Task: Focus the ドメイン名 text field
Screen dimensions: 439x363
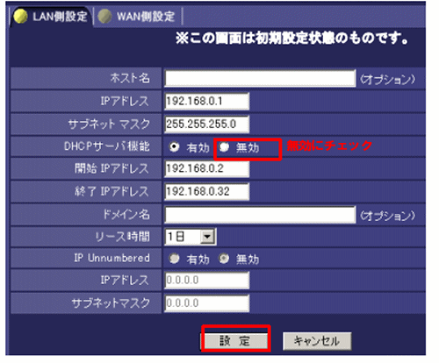Action: [260, 215]
